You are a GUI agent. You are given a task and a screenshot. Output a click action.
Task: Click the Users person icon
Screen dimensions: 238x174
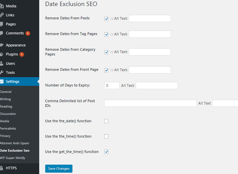(2, 63)
